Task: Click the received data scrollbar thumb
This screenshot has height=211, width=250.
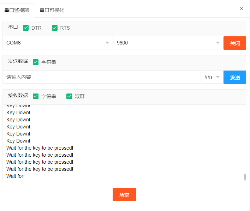Action: click(x=245, y=177)
